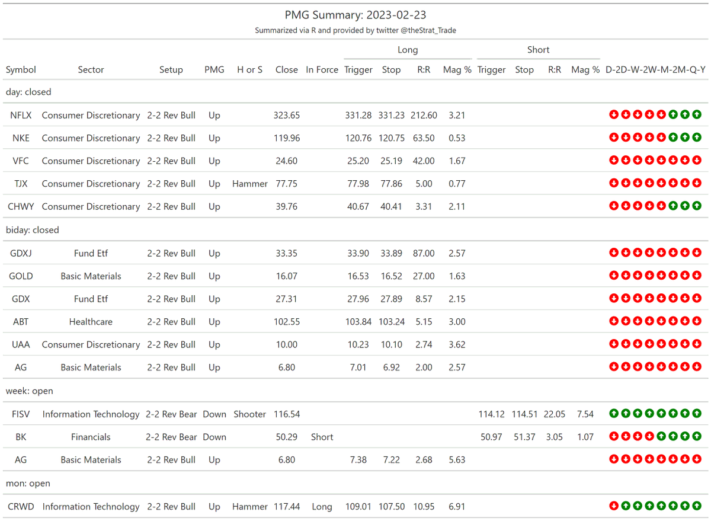Select the In Force column header
Image resolution: width=711 pixels, height=521 pixels.
[x=322, y=70]
